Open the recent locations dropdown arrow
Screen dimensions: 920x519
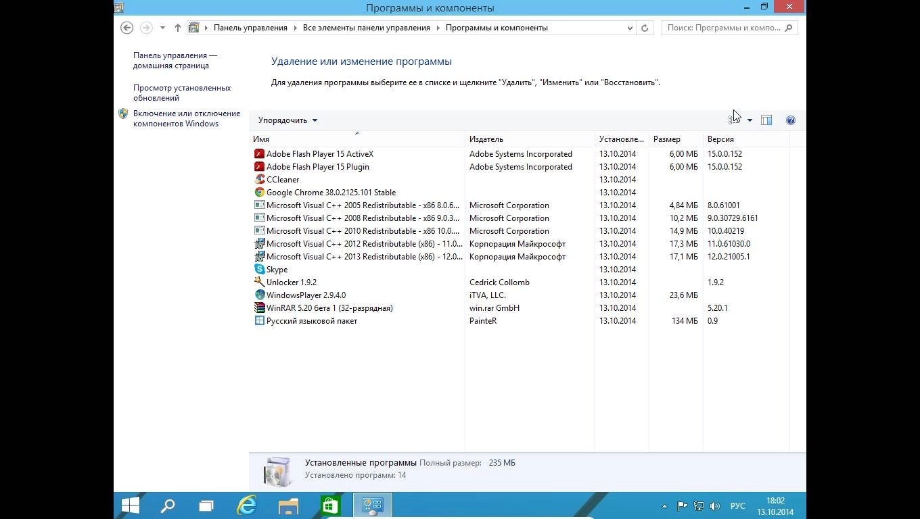tap(162, 28)
